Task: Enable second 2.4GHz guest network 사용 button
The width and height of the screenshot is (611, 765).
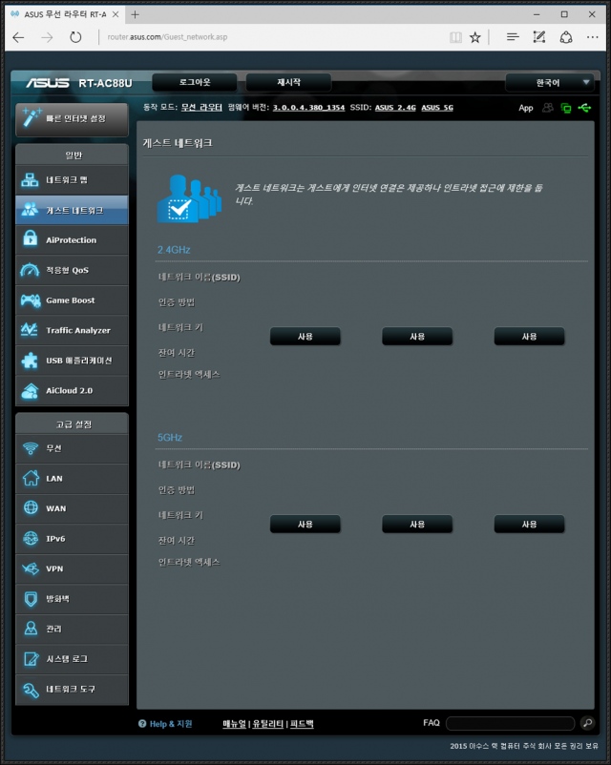Action: click(x=417, y=336)
